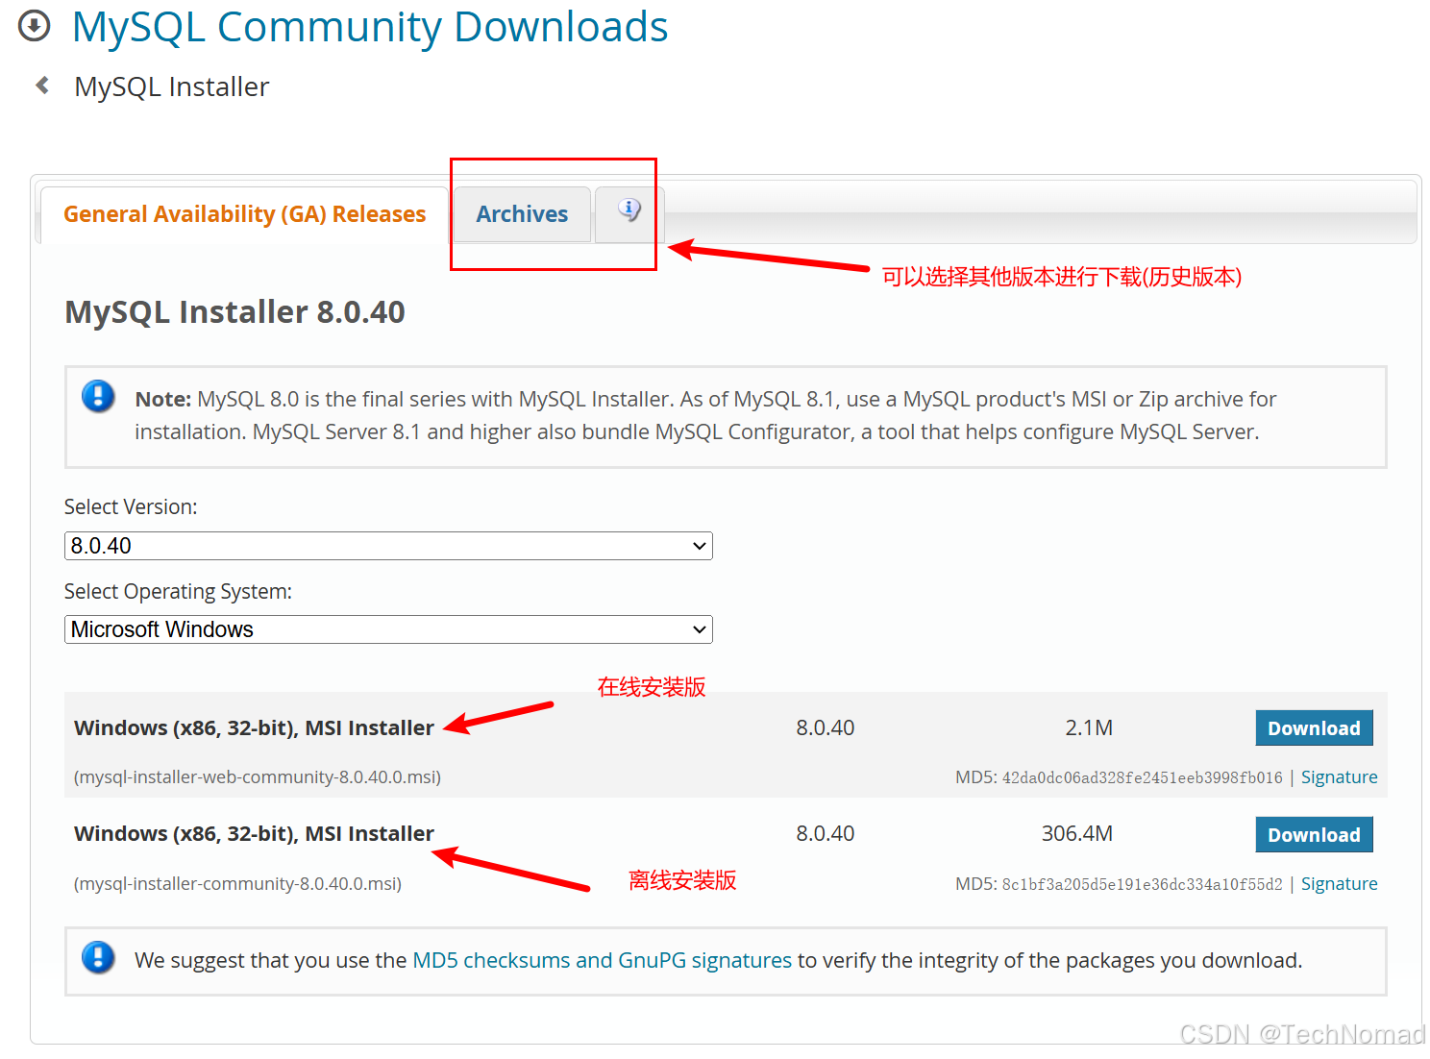Click filename mysql-installer-web-community-8.0.40.0.msi
1430x1059 pixels.
[x=258, y=777]
